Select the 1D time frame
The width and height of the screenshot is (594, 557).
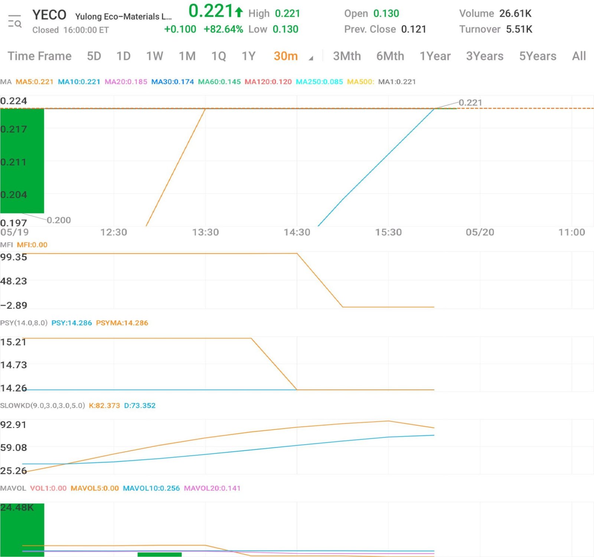123,56
